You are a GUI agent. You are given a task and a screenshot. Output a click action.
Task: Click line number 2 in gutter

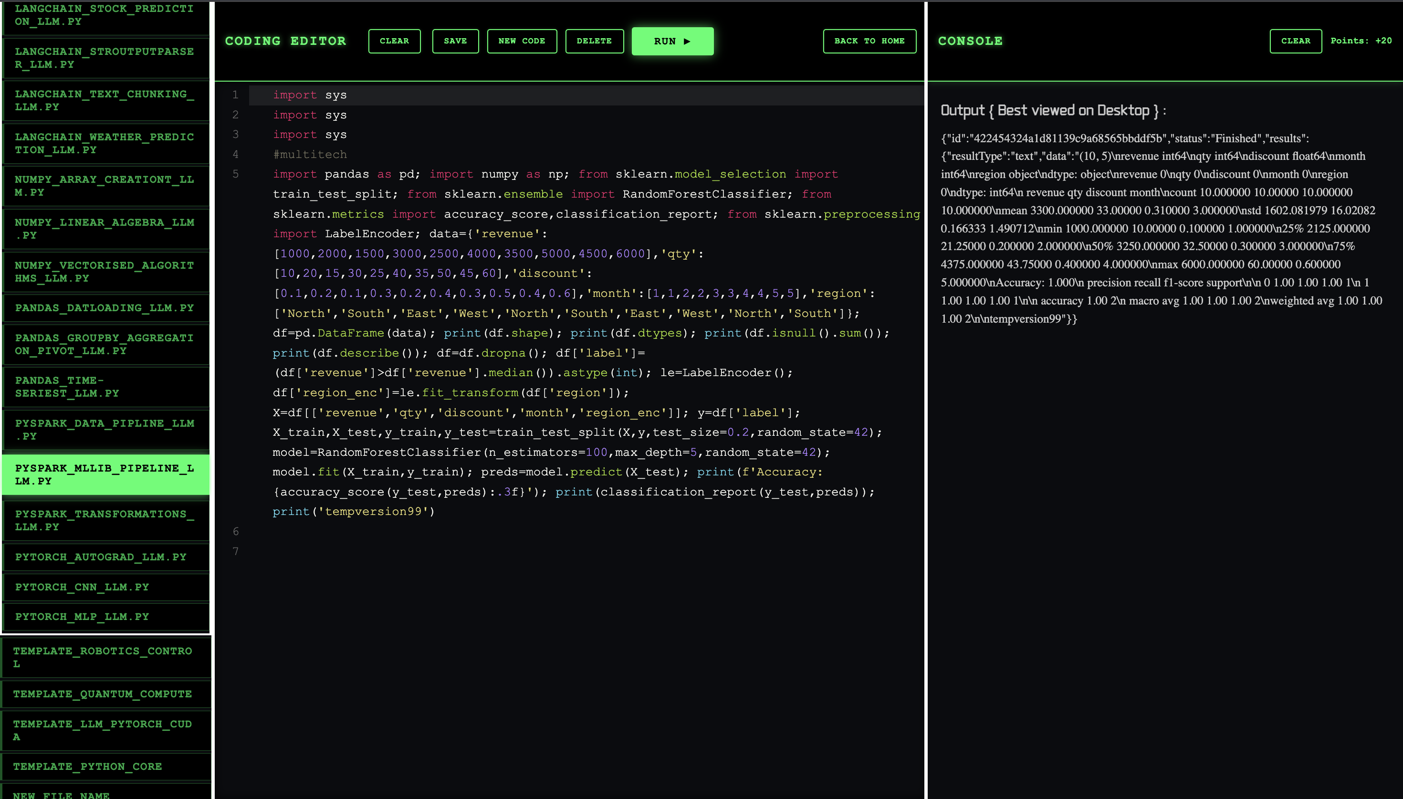[x=236, y=115]
